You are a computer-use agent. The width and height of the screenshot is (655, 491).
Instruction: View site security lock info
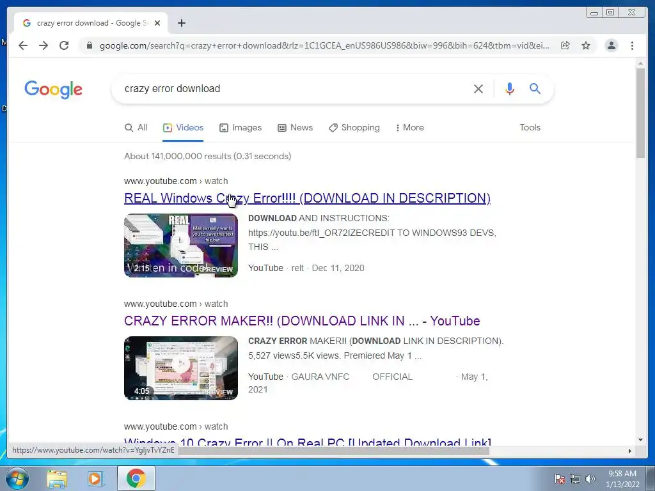pyautogui.click(x=89, y=45)
